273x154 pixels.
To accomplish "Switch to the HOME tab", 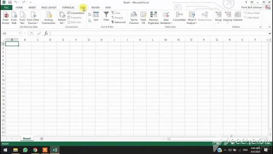I will click(x=19, y=8).
